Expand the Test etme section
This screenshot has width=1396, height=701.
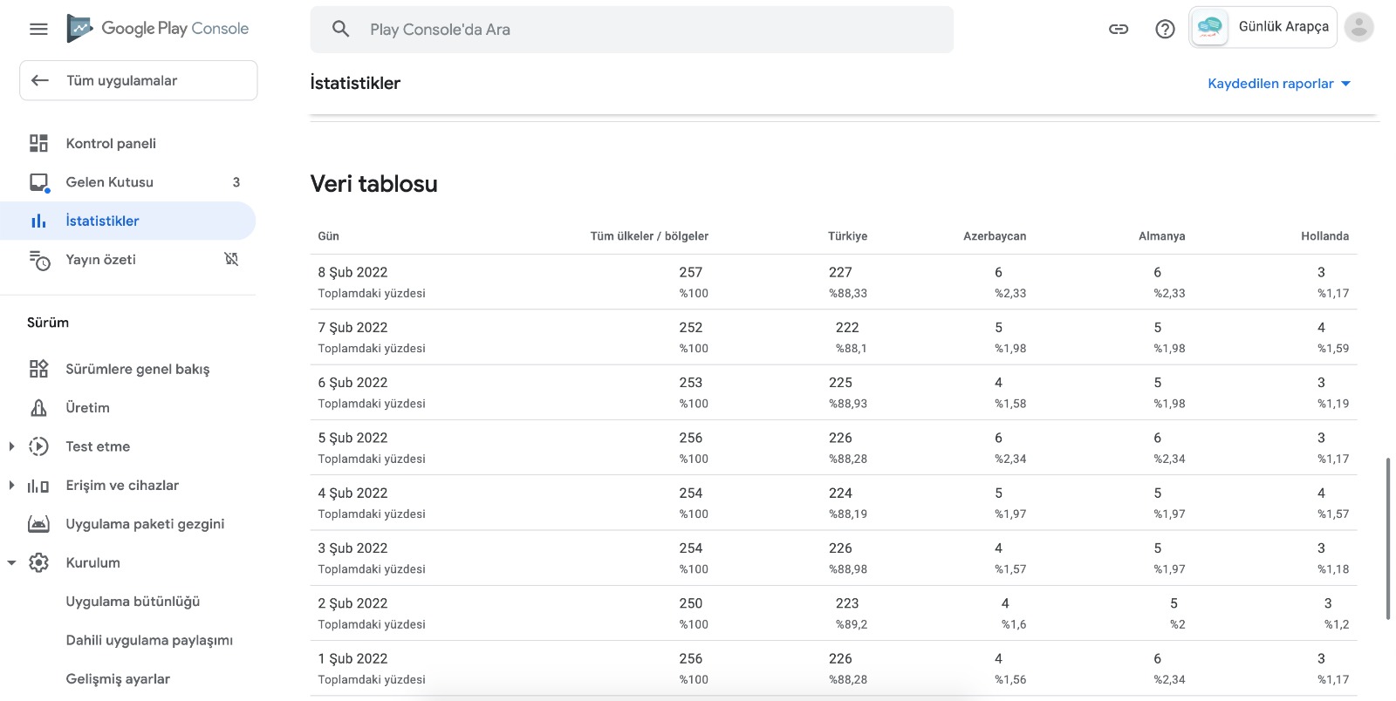click(x=11, y=446)
